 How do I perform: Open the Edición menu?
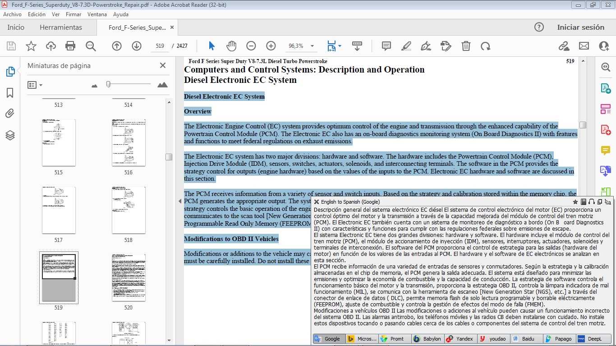point(37,14)
